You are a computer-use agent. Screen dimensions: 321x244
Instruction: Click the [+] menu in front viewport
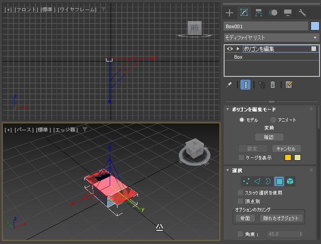pyautogui.click(x=8, y=10)
